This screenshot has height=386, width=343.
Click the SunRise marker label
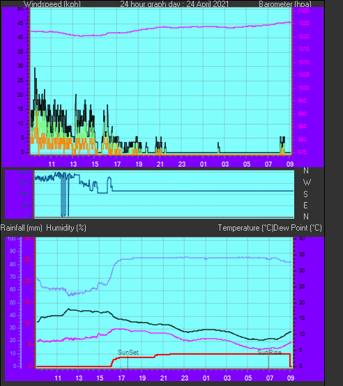pos(269,353)
